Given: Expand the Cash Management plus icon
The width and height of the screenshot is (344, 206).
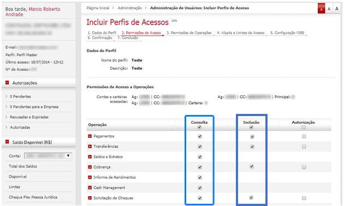Looking at the screenshot, I should pyautogui.click(x=90, y=187).
